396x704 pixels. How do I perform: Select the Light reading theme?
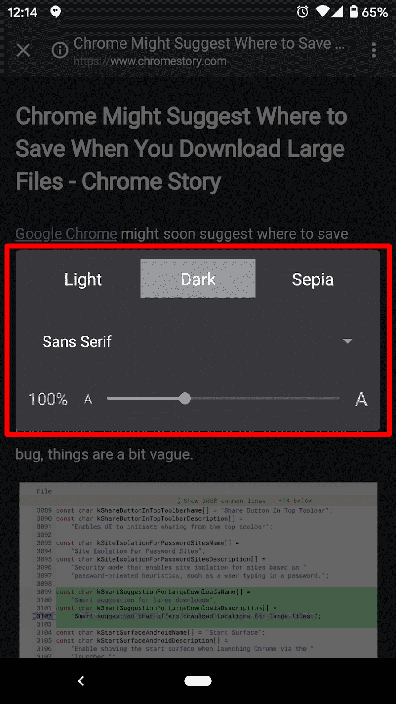pos(83,279)
